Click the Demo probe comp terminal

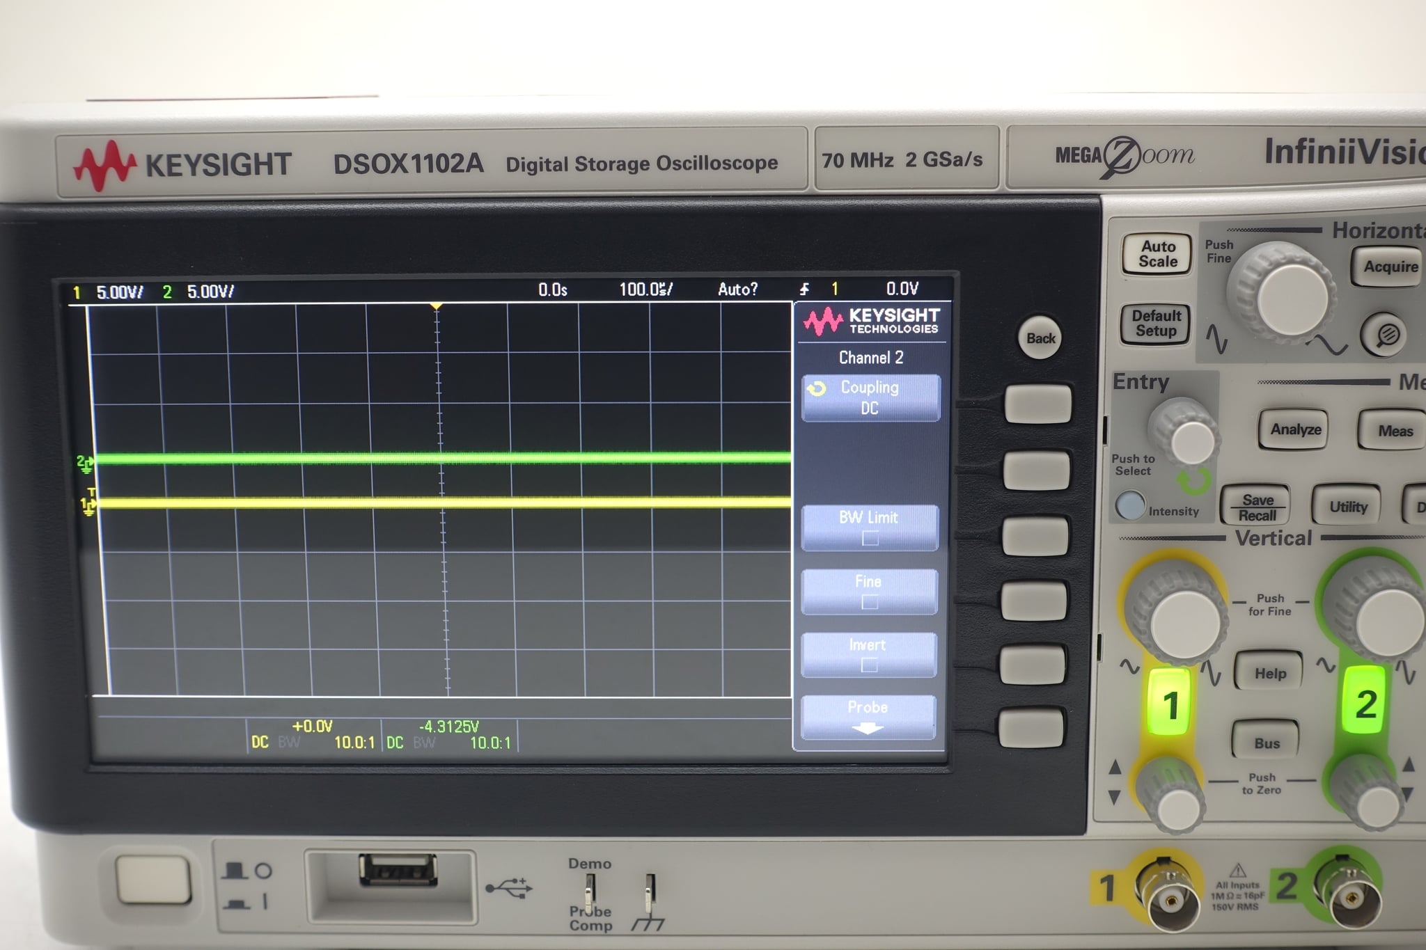tap(589, 892)
